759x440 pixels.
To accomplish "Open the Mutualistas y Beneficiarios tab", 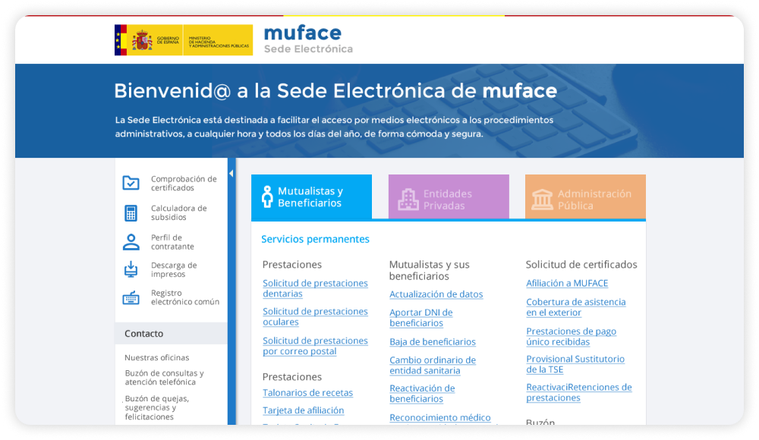I will (311, 197).
